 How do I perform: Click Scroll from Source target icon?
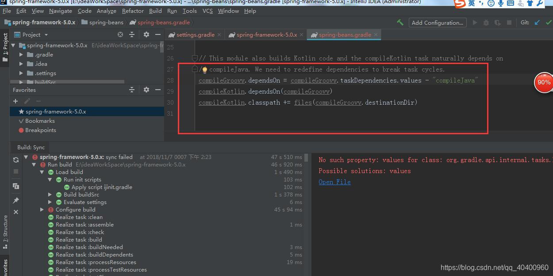(x=120, y=34)
